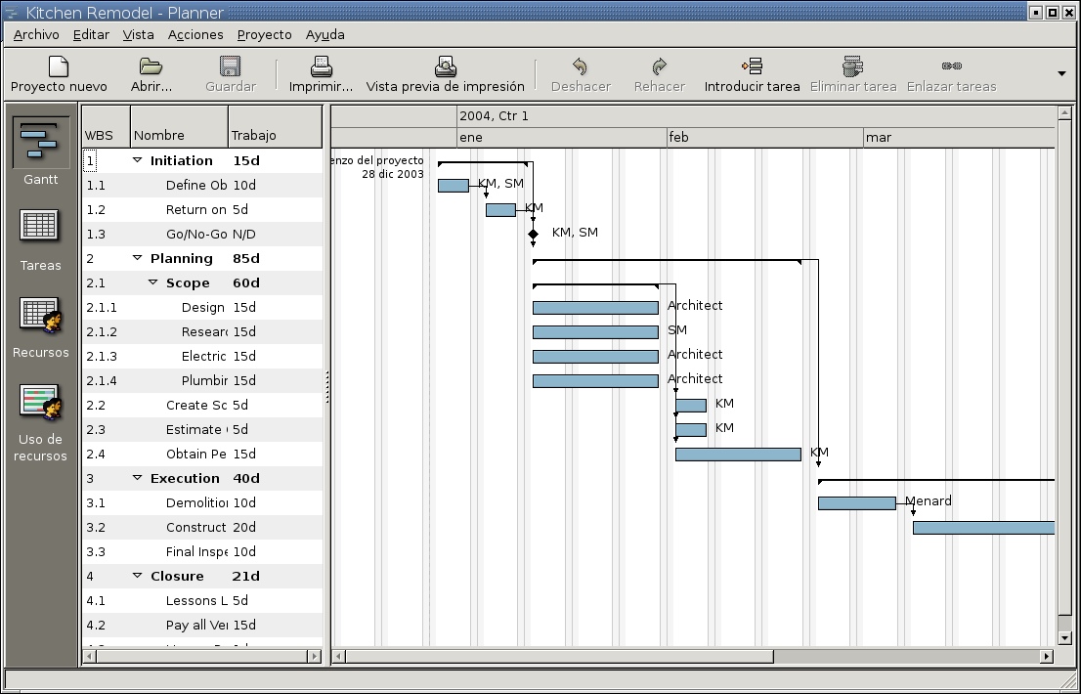
Task: Select task row 2.2 Create Sc
Action: click(202, 406)
